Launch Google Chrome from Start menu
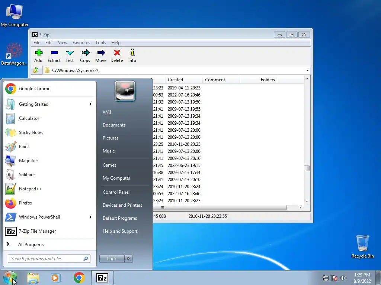Screen dimensions: 381x285 click(x=50, y=89)
